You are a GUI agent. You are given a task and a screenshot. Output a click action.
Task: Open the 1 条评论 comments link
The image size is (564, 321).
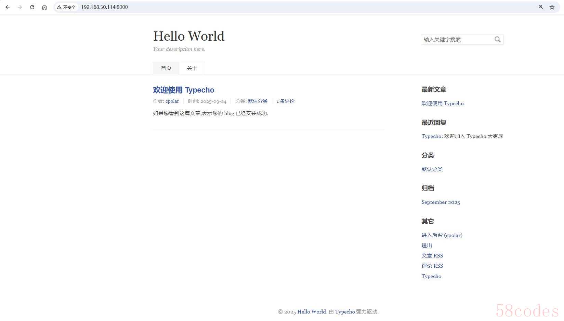285,101
